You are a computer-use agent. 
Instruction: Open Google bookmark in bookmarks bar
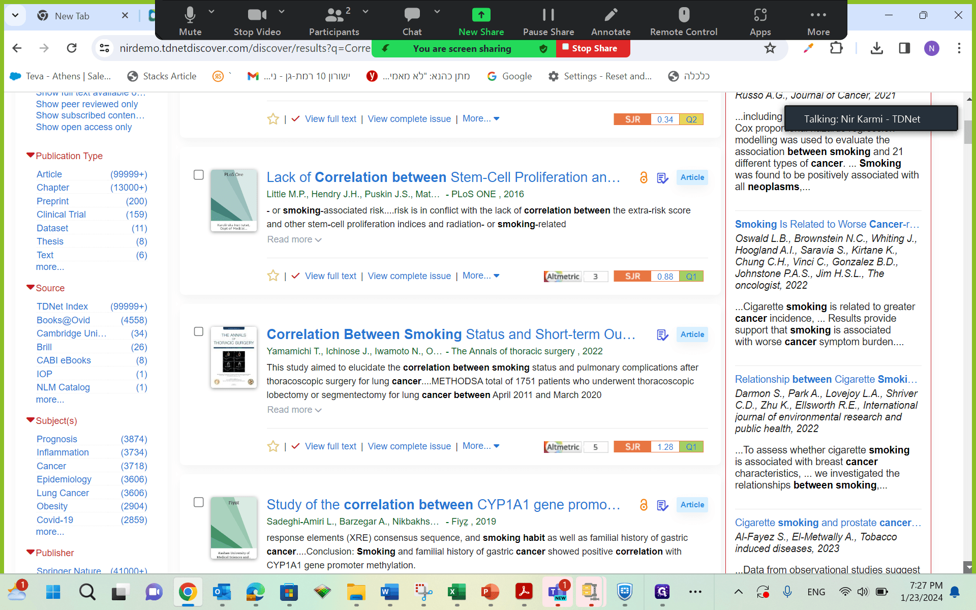[509, 76]
